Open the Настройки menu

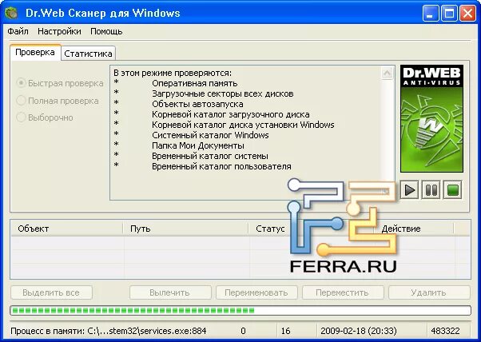tap(59, 31)
